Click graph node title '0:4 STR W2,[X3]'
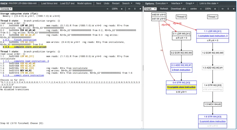The width and height of the screenshot is (237, 130). 181,83
